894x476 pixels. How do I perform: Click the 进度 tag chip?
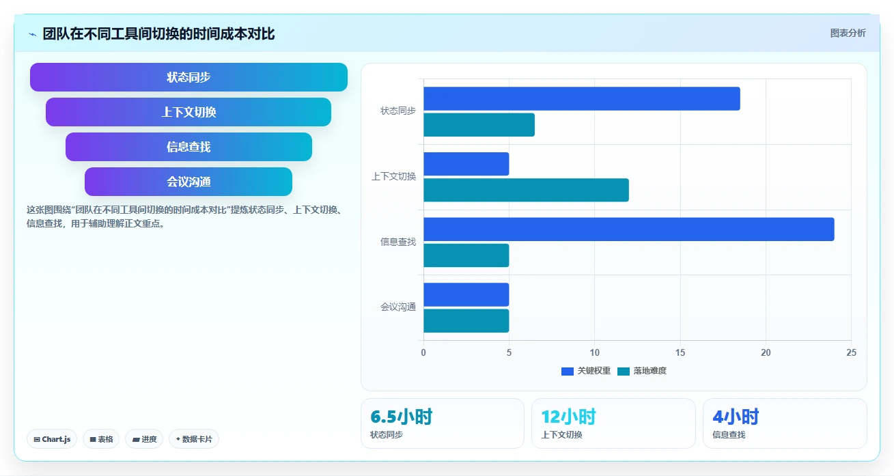[144, 439]
